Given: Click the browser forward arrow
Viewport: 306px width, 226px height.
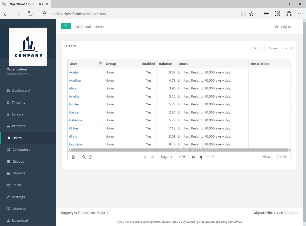Looking at the screenshot, I should (18, 14).
